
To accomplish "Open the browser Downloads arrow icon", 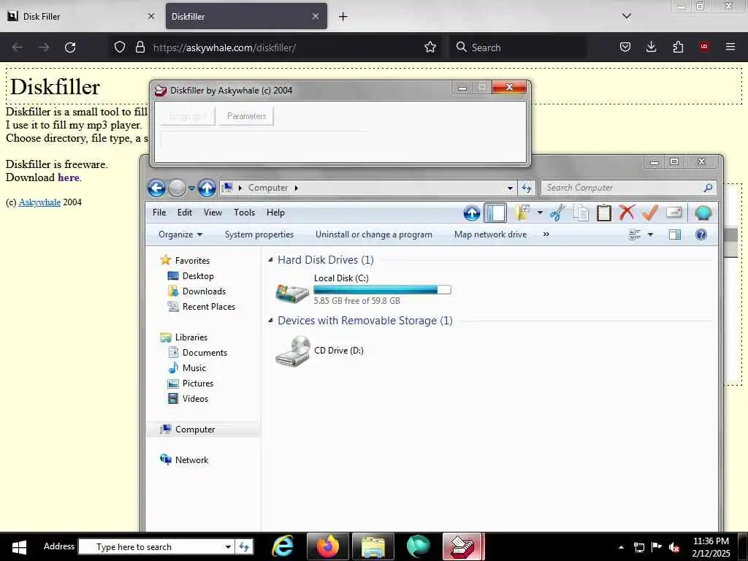I will 651,47.
